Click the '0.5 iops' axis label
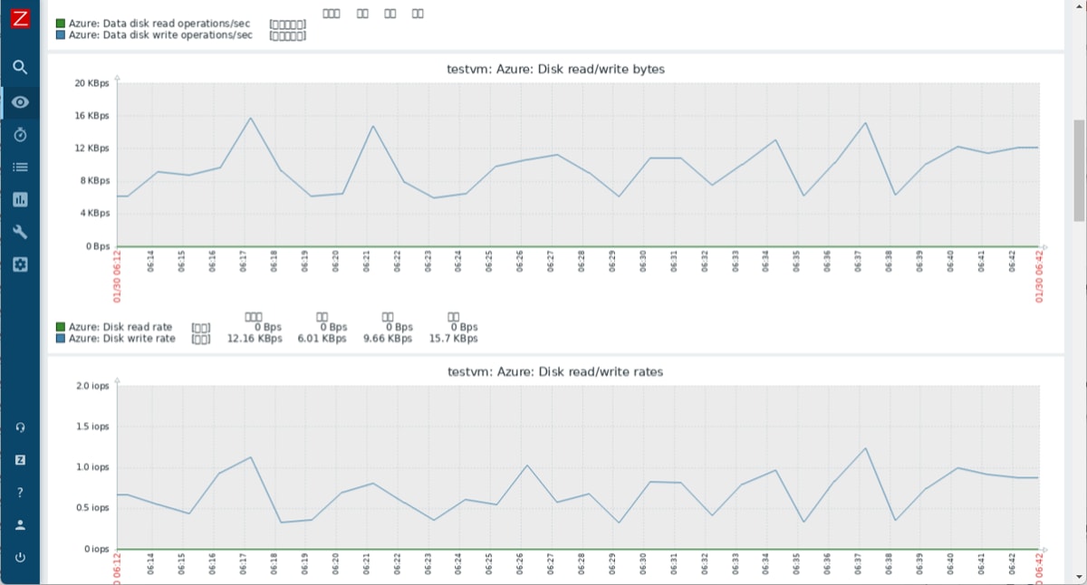 point(94,508)
